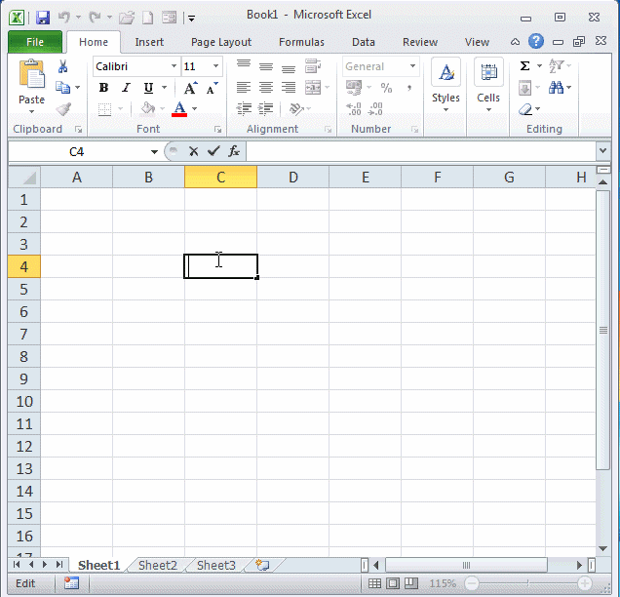The height and width of the screenshot is (597, 620).
Task: Select the Normal view button
Action: (x=375, y=583)
